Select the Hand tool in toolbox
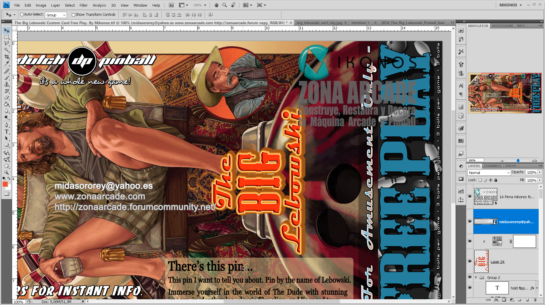Viewport: 545px width, 305px height. [7, 166]
